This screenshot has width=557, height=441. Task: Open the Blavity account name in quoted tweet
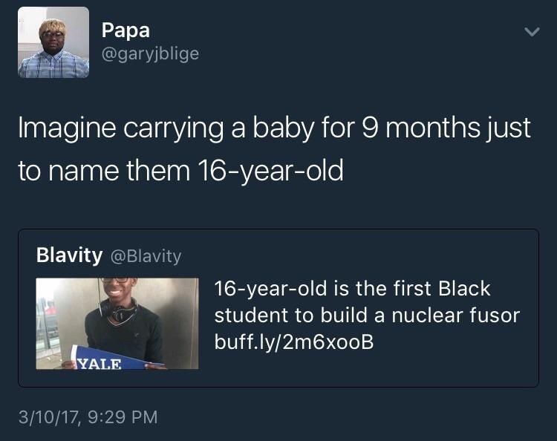pos(69,255)
